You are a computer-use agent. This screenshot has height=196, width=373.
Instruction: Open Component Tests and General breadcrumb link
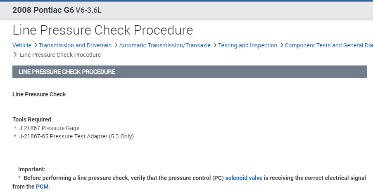(328, 45)
